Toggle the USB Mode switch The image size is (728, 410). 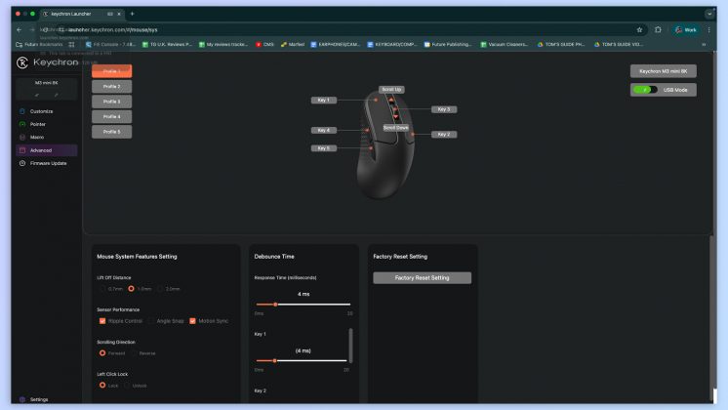(x=643, y=89)
